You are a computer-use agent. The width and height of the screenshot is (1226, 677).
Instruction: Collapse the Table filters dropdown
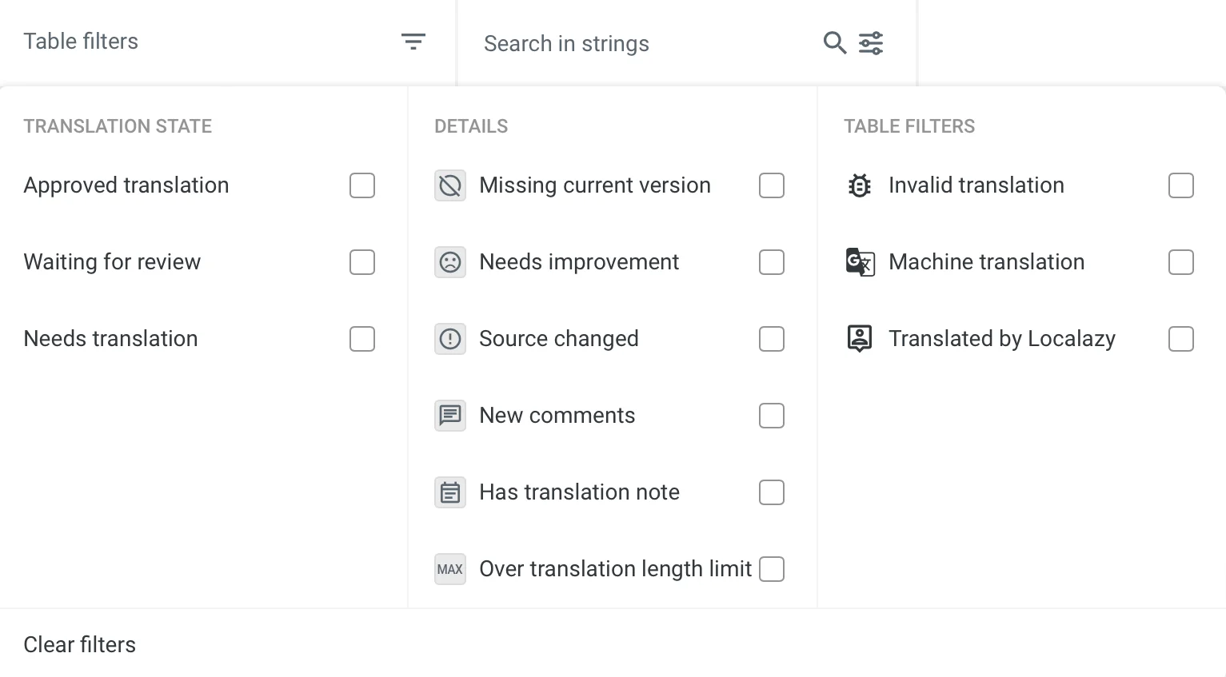(x=413, y=42)
